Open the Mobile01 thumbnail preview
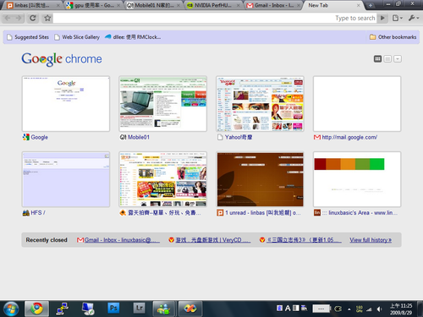This screenshot has height=317, width=423. click(x=162, y=104)
